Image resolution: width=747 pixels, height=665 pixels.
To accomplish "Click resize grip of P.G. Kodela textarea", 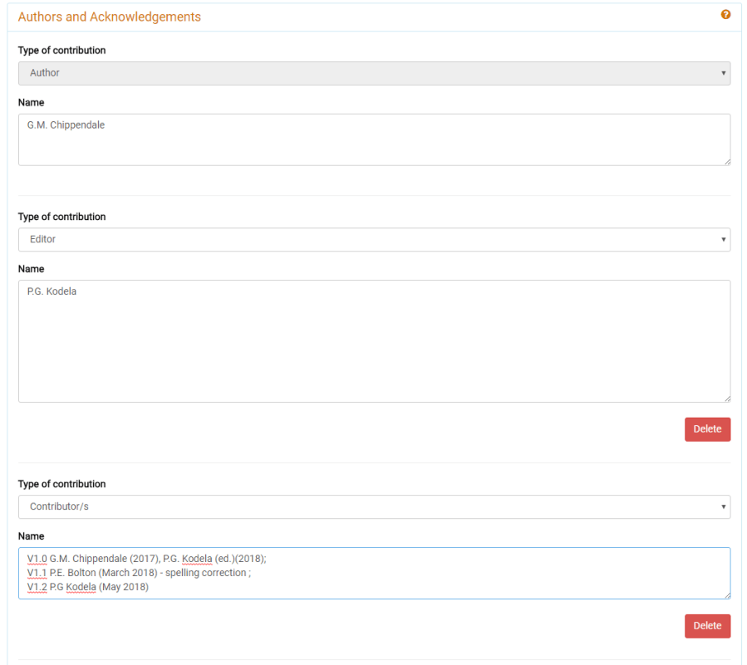I will 726,398.
